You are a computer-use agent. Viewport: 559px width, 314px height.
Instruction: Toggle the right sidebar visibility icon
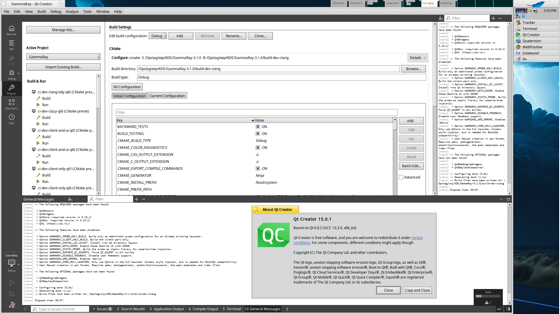coord(508,309)
